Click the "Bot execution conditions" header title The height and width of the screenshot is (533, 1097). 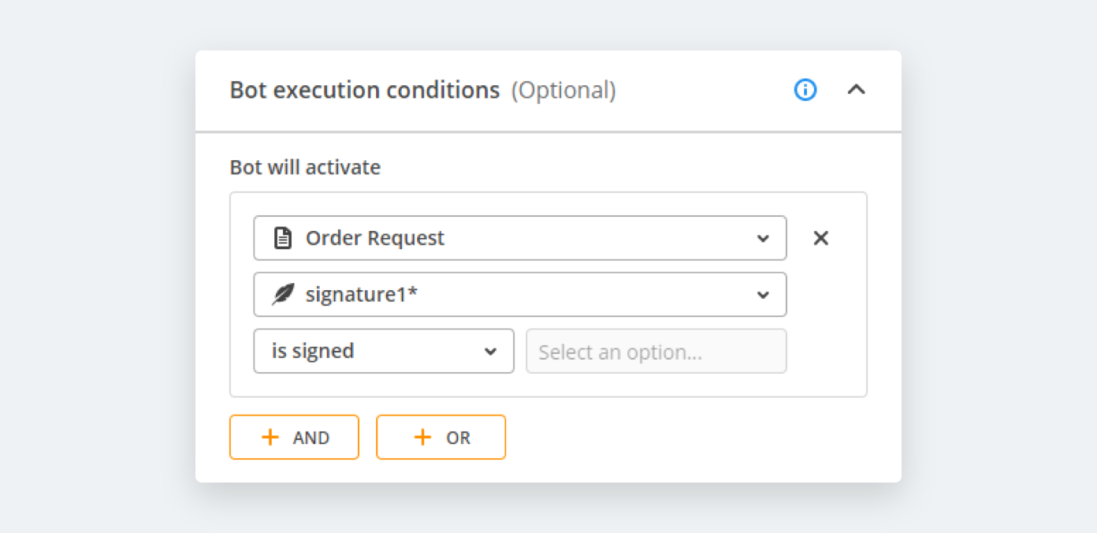click(x=365, y=91)
